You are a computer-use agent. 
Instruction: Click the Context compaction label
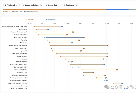pyautogui.click(x=21, y=35)
